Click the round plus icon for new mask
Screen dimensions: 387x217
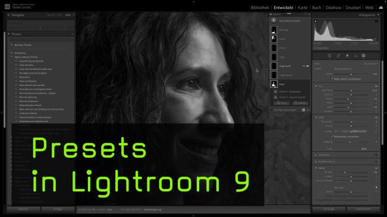(273, 21)
